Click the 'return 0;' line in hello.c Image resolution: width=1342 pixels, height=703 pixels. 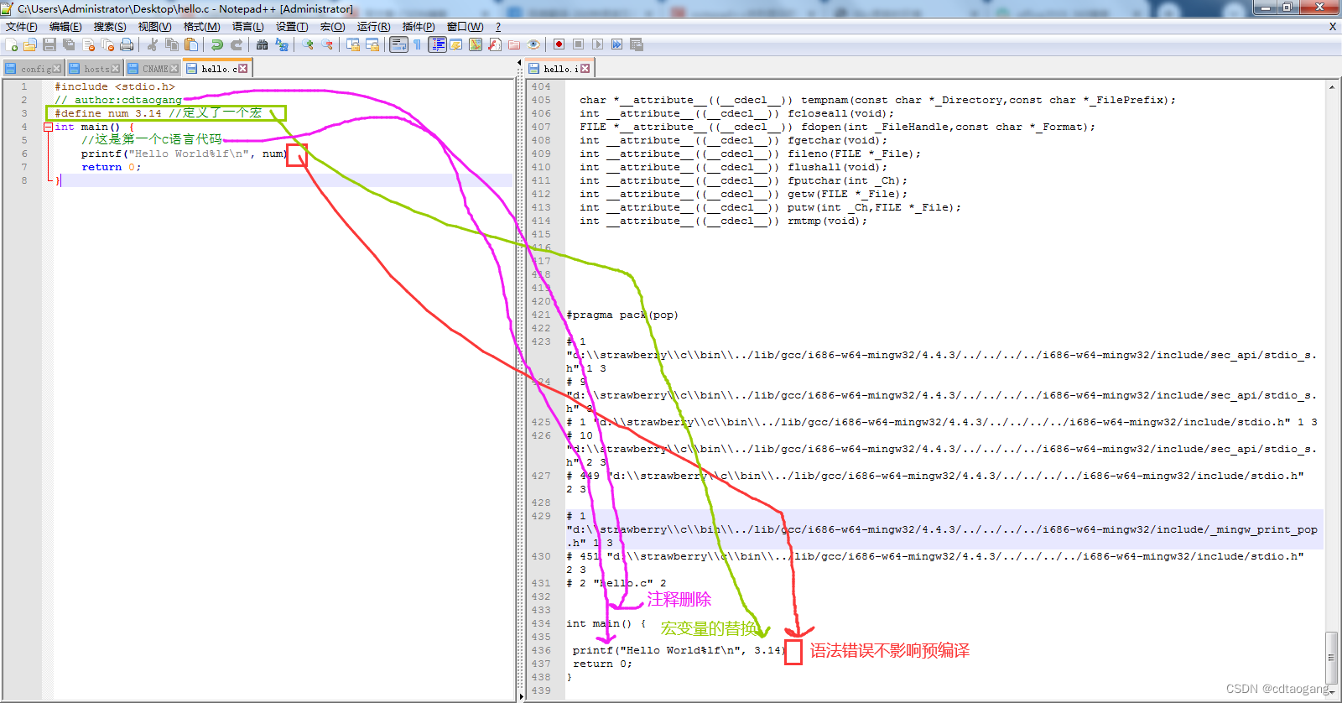tap(112, 167)
